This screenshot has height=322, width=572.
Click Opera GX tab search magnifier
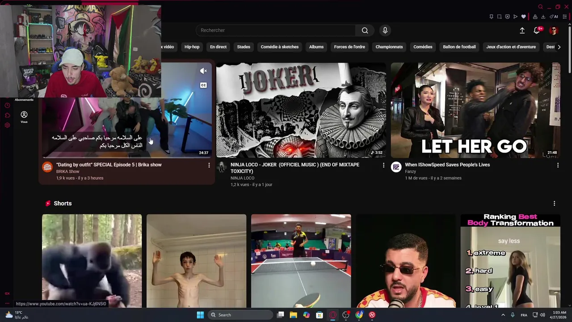tap(540, 7)
